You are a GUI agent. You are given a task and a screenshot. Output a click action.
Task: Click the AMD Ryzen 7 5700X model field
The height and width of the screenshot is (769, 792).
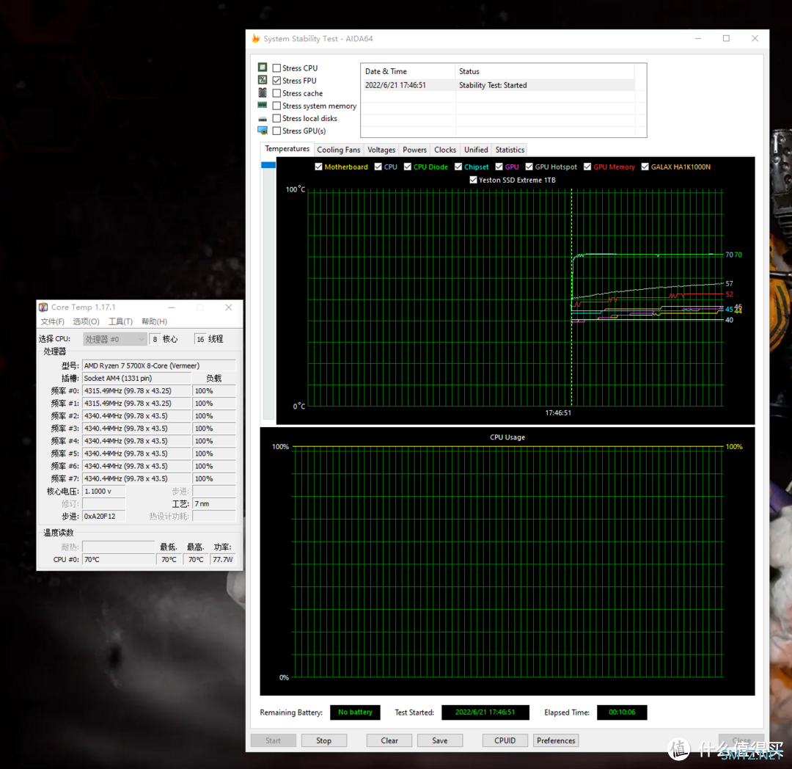(159, 365)
